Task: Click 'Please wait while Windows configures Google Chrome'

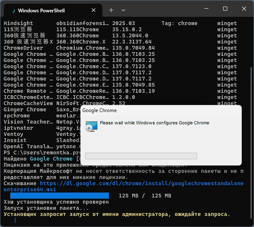Action: 155,123
